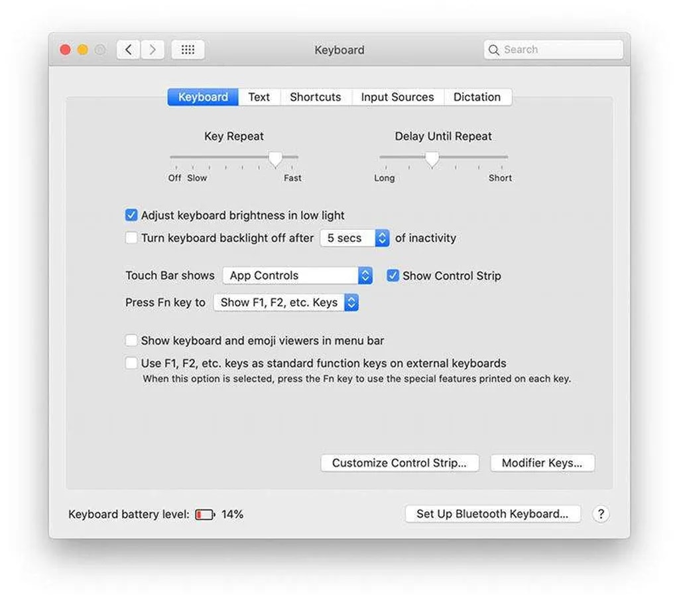Click the forward navigation arrow
679x603 pixels.
[153, 50]
